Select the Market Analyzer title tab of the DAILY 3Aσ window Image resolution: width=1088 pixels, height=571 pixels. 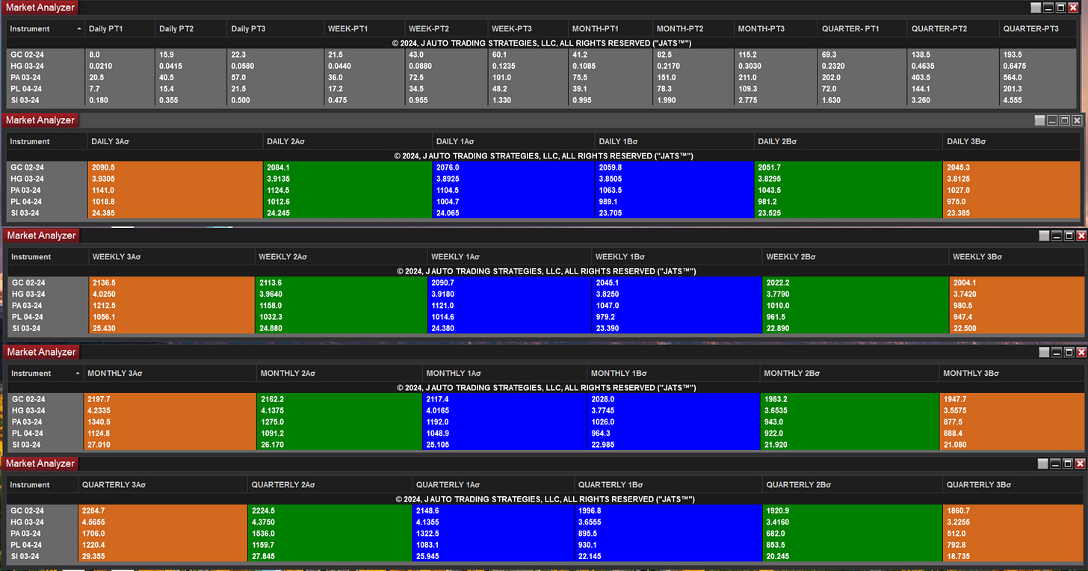click(40, 120)
